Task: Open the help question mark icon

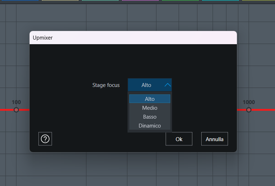Action: (x=45, y=139)
